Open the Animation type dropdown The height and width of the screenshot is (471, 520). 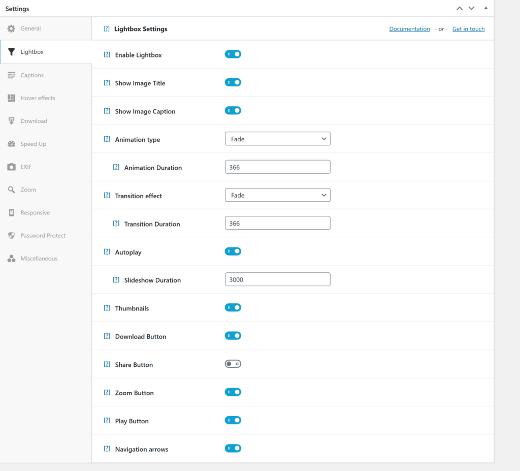pos(277,138)
